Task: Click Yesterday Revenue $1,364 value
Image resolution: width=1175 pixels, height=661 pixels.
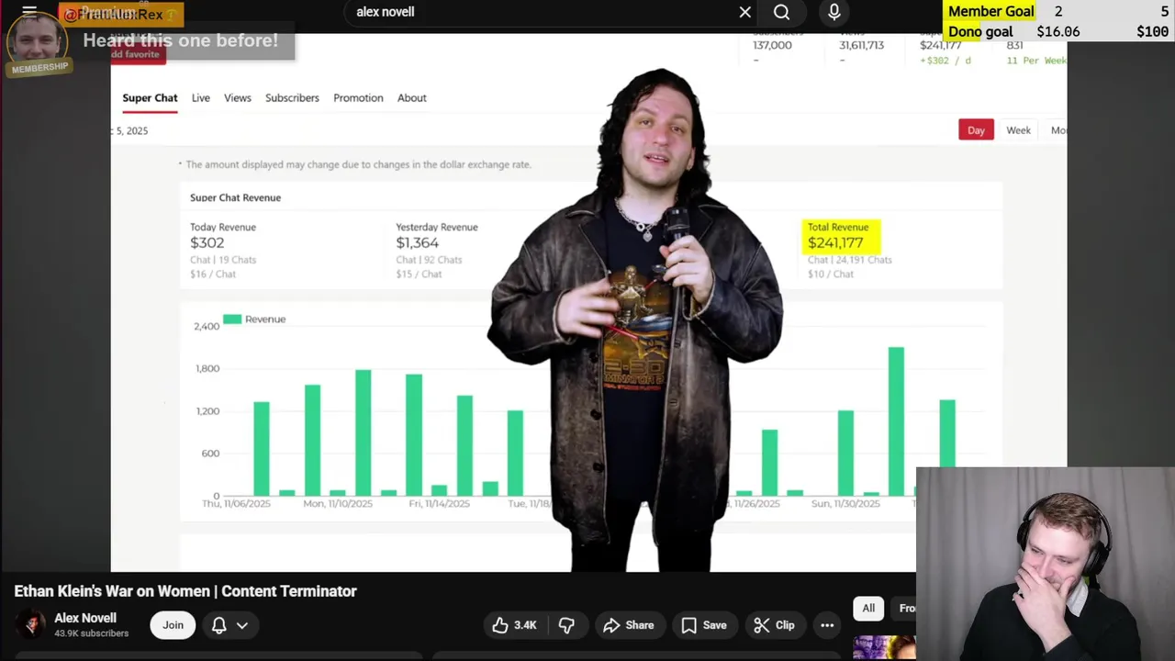Action: 417,243
